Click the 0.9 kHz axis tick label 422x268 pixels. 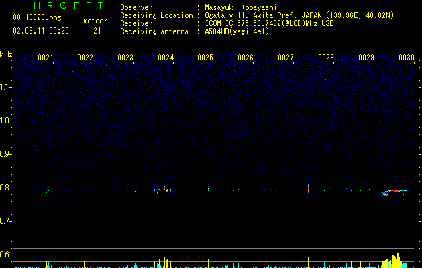[5, 154]
